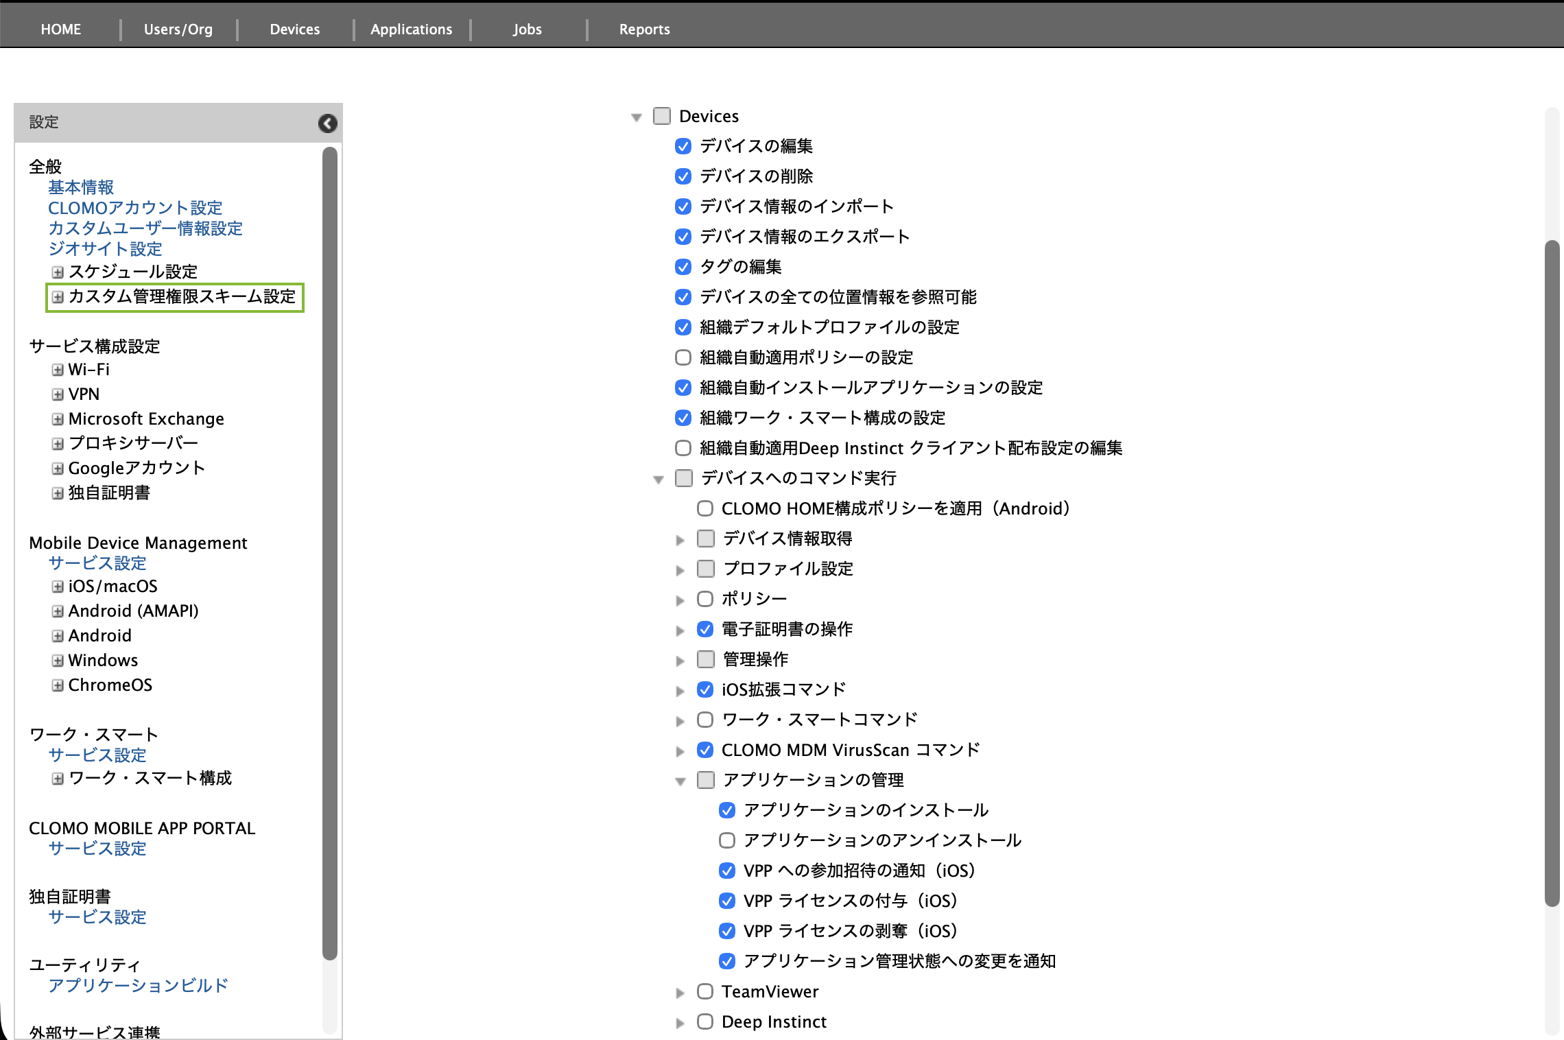The height and width of the screenshot is (1040, 1564).
Task: Expand the Wi-Fi plus icon
Action: click(58, 370)
